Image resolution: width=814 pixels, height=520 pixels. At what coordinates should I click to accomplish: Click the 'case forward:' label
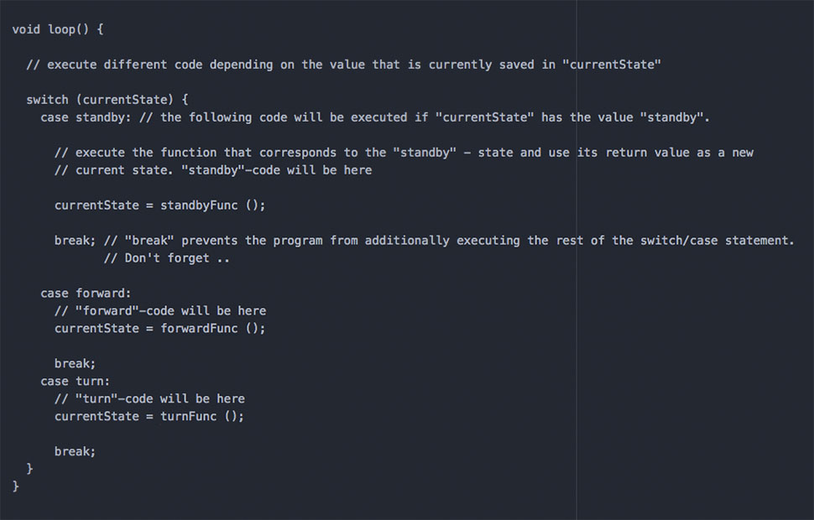pyautogui.click(x=86, y=294)
